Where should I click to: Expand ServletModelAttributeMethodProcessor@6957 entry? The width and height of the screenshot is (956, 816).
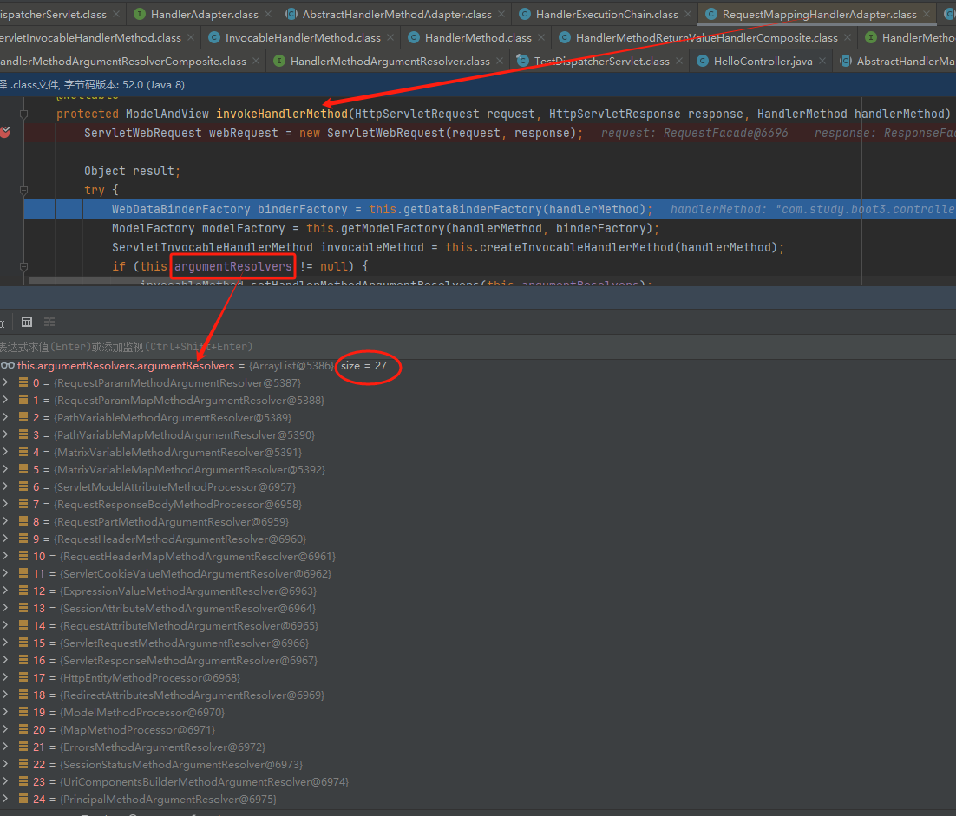[x=5, y=487]
